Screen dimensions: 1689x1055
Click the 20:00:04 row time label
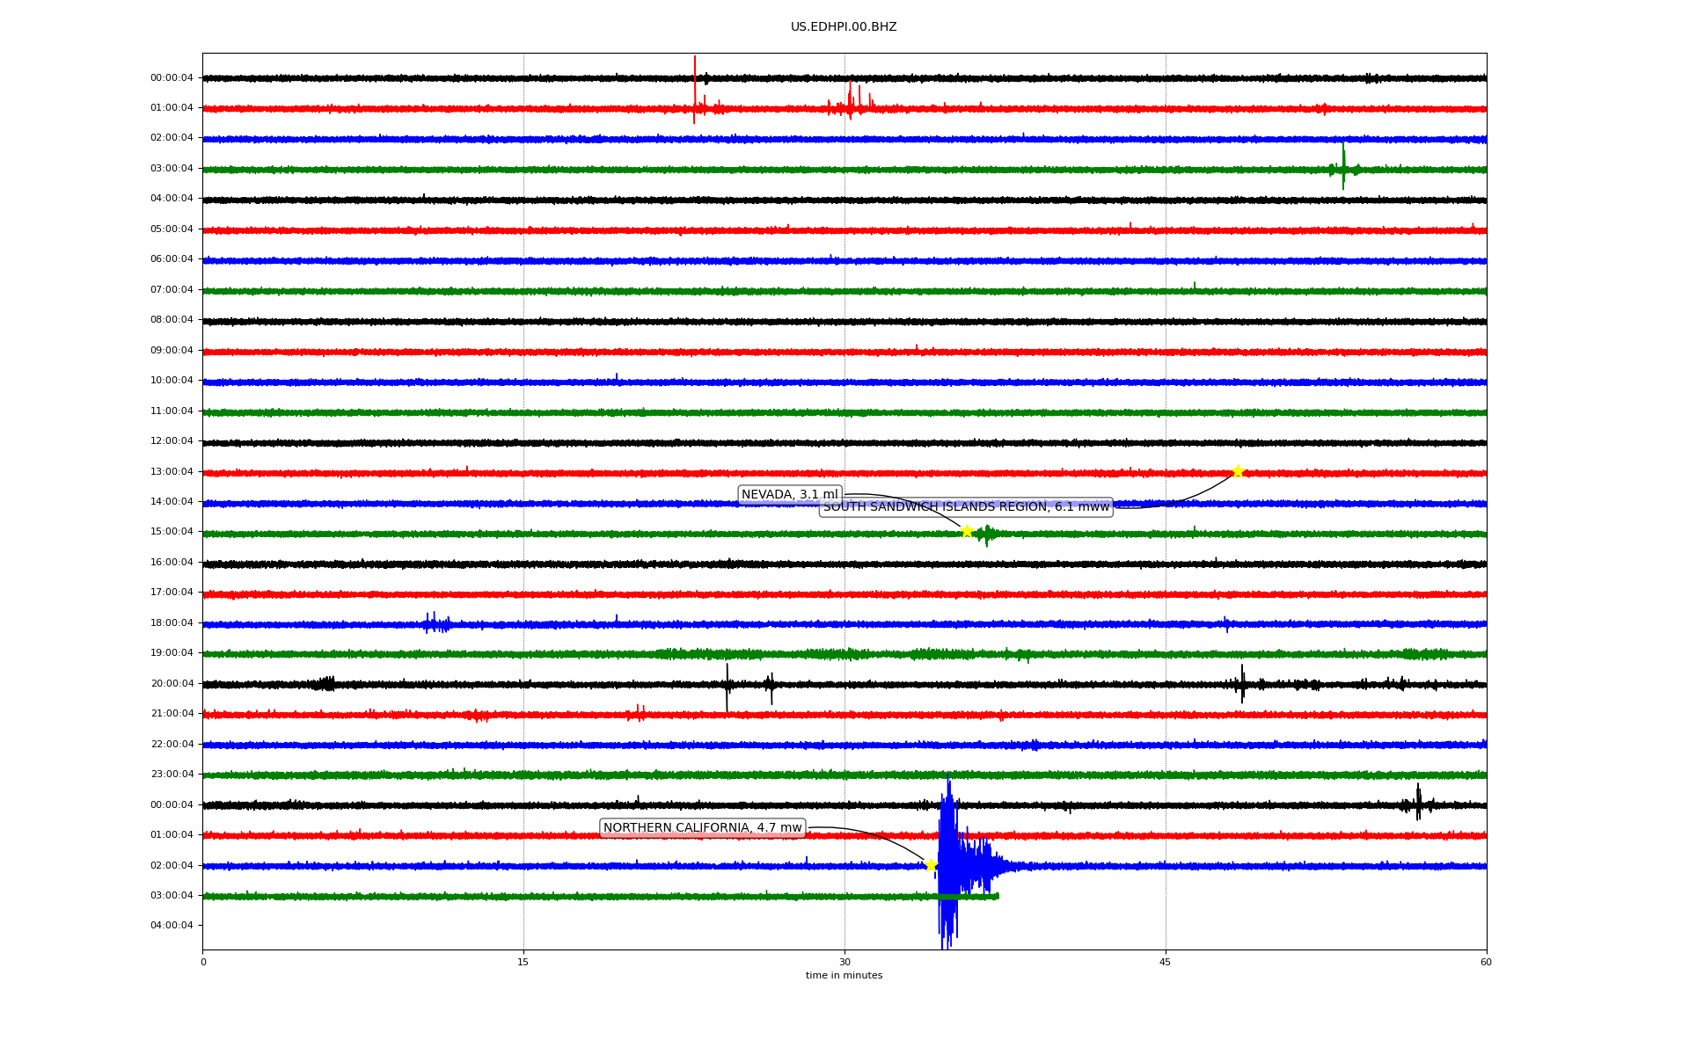172,684
